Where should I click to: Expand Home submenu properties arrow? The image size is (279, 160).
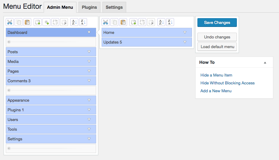coord(185,32)
